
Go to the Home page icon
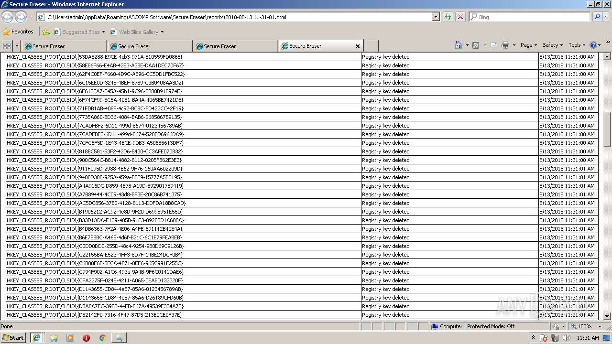coord(458,45)
